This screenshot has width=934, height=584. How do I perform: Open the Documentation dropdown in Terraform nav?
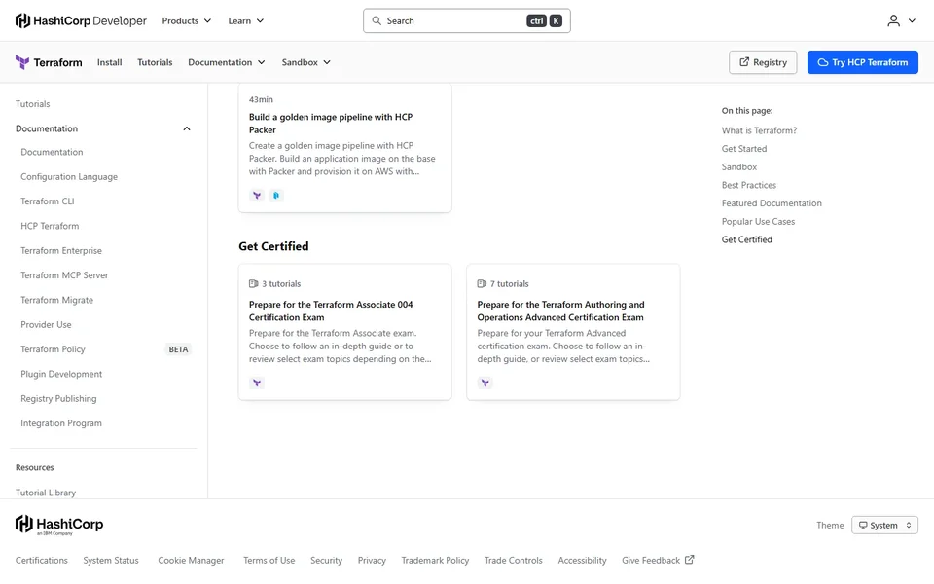227,62
